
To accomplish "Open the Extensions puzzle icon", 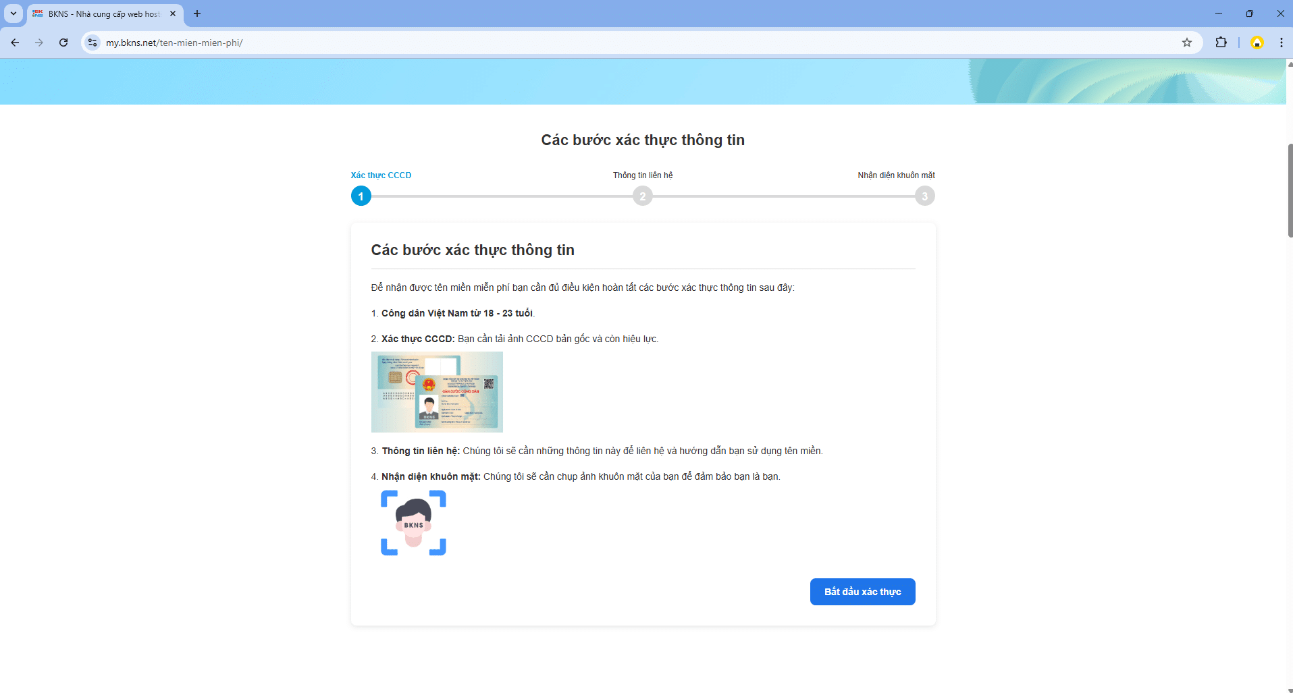I will [x=1221, y=43].
